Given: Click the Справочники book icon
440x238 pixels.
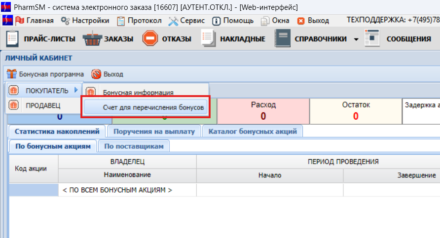Looking at the screenshot, I should click(x=282, y=39).
